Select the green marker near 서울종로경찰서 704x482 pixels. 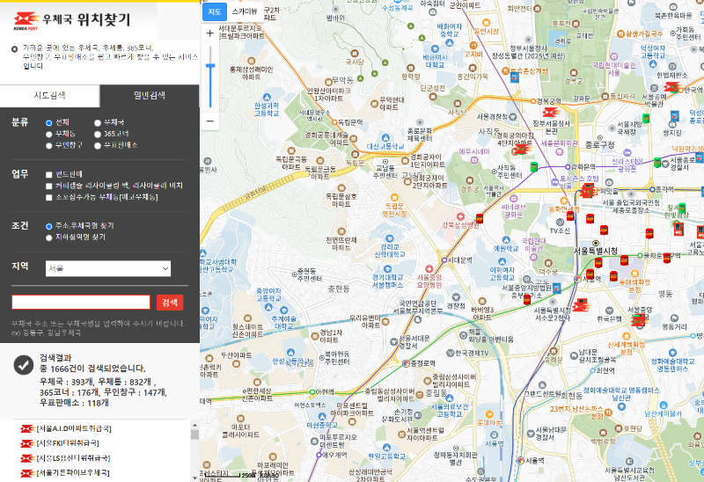[x=657, y=163]
